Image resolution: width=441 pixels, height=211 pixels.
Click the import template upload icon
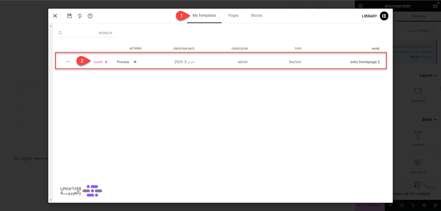point(90,16)
